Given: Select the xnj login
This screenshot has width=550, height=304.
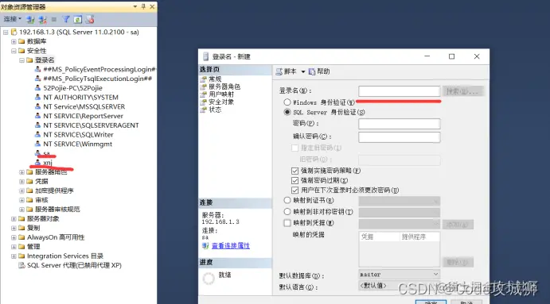Looking at the screenshot, I should click(48, 163).
